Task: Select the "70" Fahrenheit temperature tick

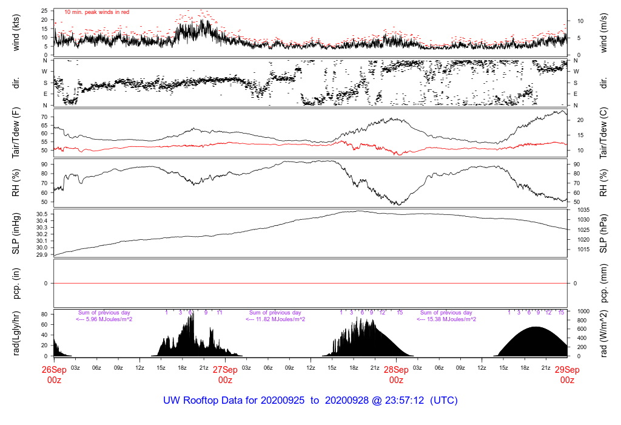Action: pyautogui.click(x=44, y=117)
